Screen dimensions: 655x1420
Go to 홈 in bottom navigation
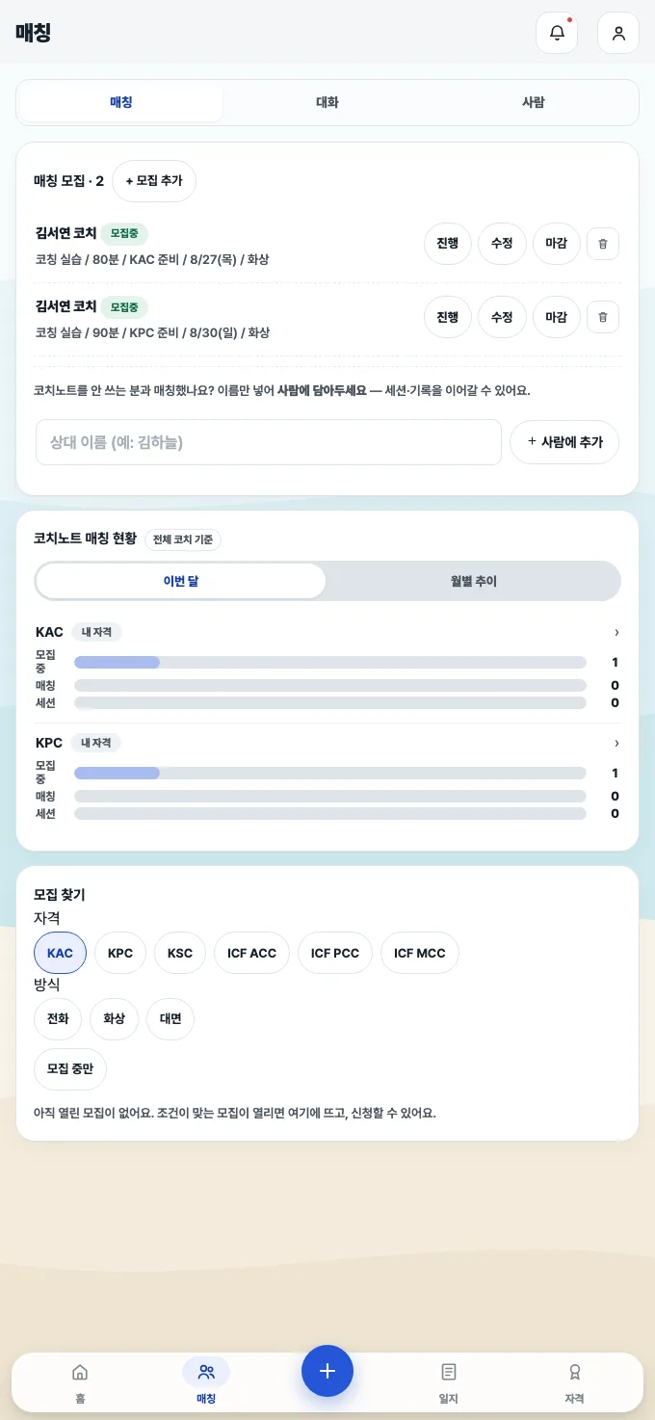coord(80,1382)
